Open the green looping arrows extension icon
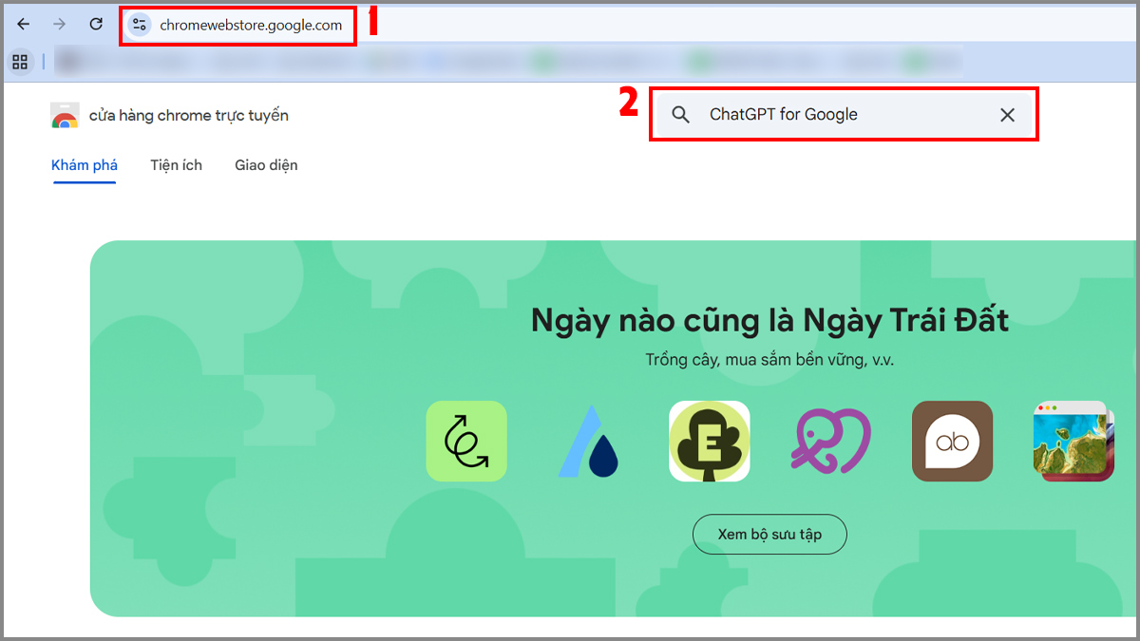Viewport: 1140px width, 641px height. pos(466,441)
